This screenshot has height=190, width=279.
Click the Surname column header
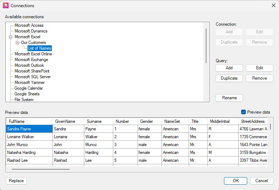click(x=99, y=121)
